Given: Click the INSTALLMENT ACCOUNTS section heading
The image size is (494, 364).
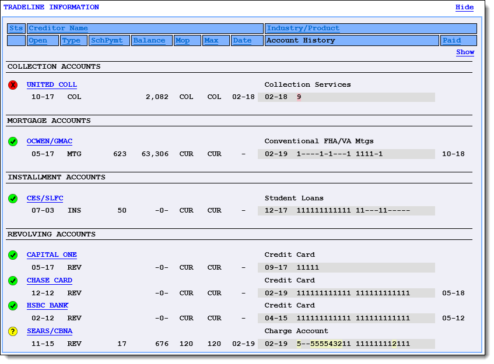Looking at the screenshot, I should [x=57, y=178].
